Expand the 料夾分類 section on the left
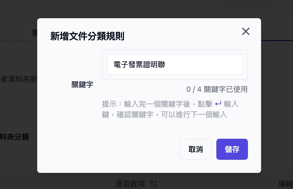 tap(14, 137)
